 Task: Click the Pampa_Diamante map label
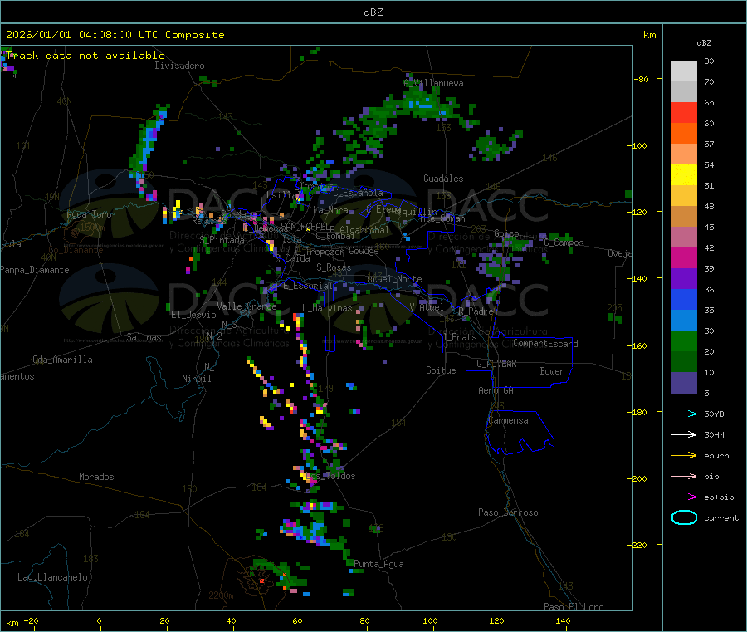point(35,270)
